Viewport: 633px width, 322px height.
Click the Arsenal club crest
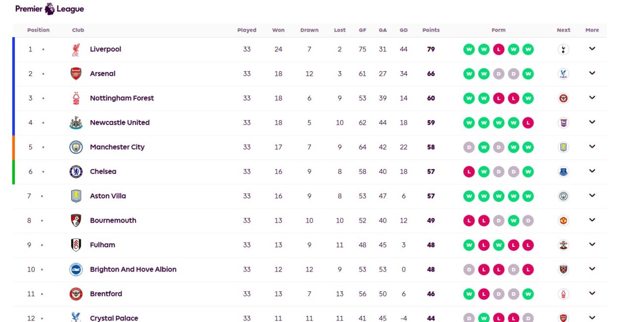point(76,74)
